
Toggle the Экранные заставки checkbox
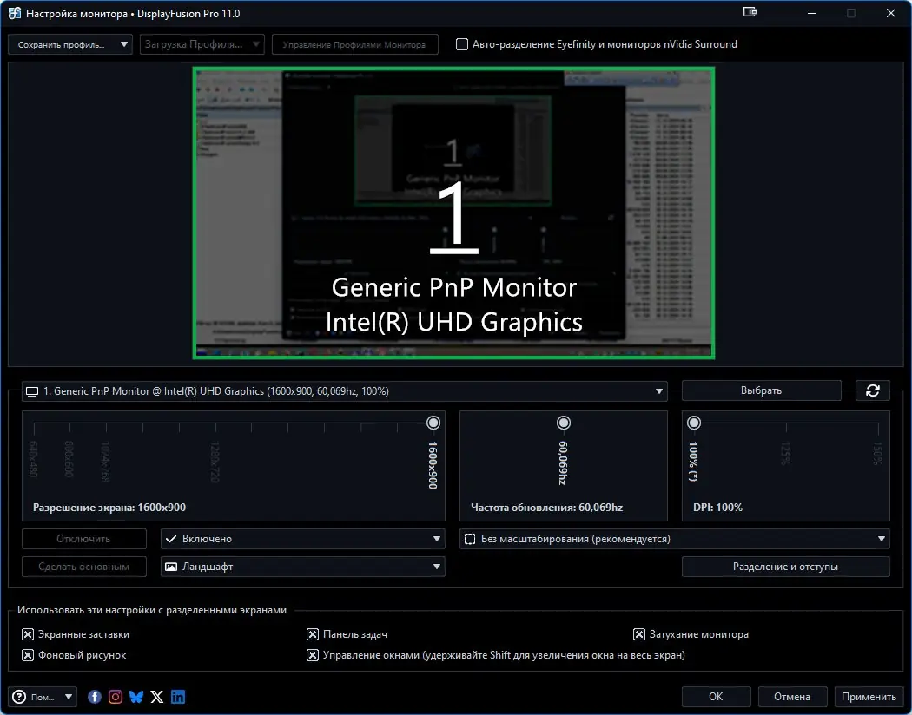point(27,634)
